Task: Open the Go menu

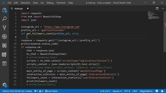Action: (42, 3)
